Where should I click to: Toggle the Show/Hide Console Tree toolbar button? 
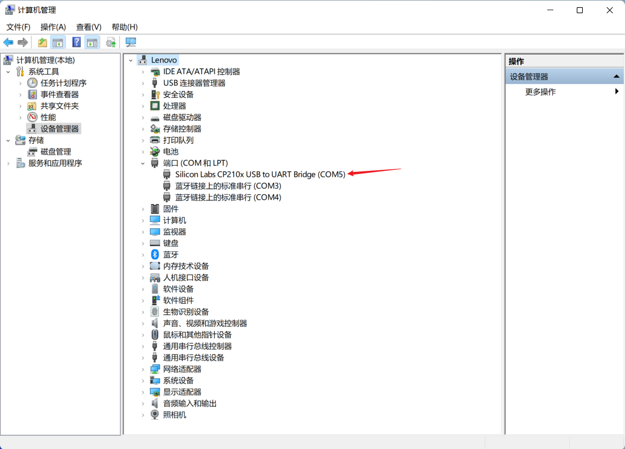click(x=58, y=42)
